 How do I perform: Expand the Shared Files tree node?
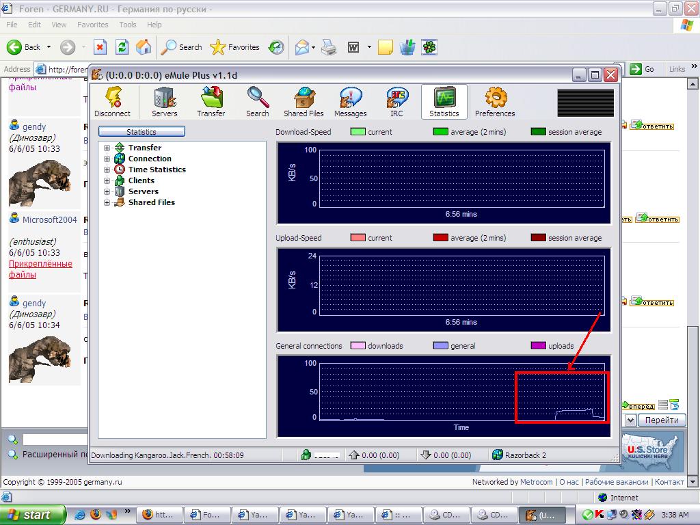click(107, 202)
